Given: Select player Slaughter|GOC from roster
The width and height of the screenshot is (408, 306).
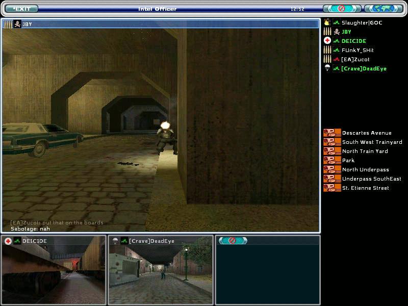Looking at the screenshot, I should click(361, 23).
